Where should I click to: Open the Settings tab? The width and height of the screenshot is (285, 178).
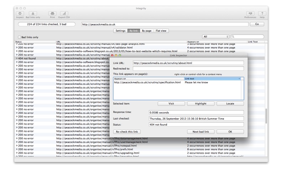pos(120,31)
